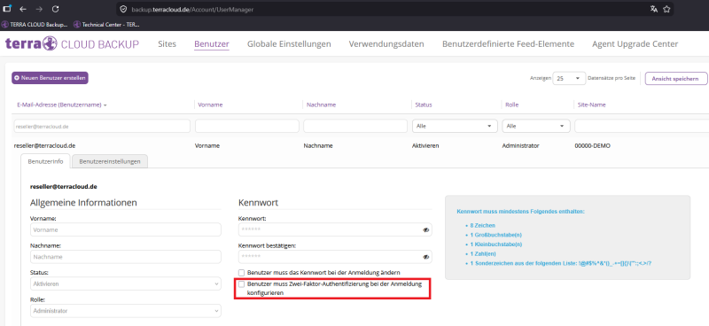Click the Ansicht speichern button
The width and height of the screenshot is (709, 326).
point(676,78)
